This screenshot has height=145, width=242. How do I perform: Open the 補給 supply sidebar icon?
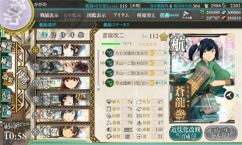[6, 62]
